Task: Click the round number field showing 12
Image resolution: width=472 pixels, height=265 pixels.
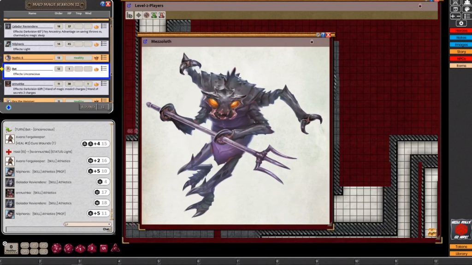Action: point(103,107)
